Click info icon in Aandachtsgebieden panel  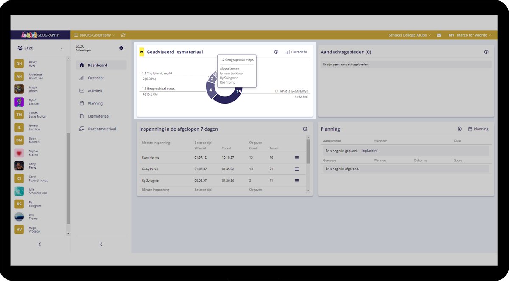tap(486, 52)
